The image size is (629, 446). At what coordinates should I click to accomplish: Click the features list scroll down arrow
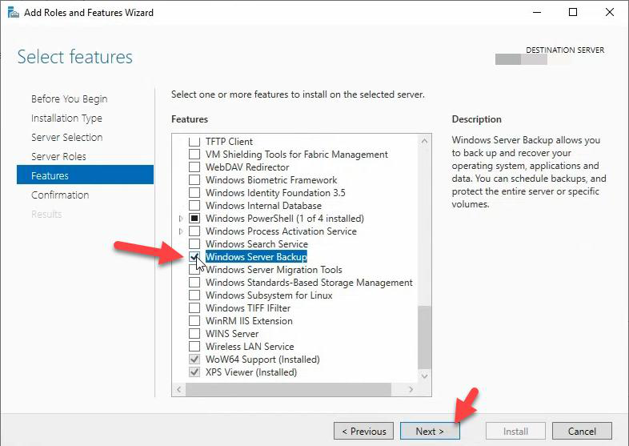(x=424, y=376)
